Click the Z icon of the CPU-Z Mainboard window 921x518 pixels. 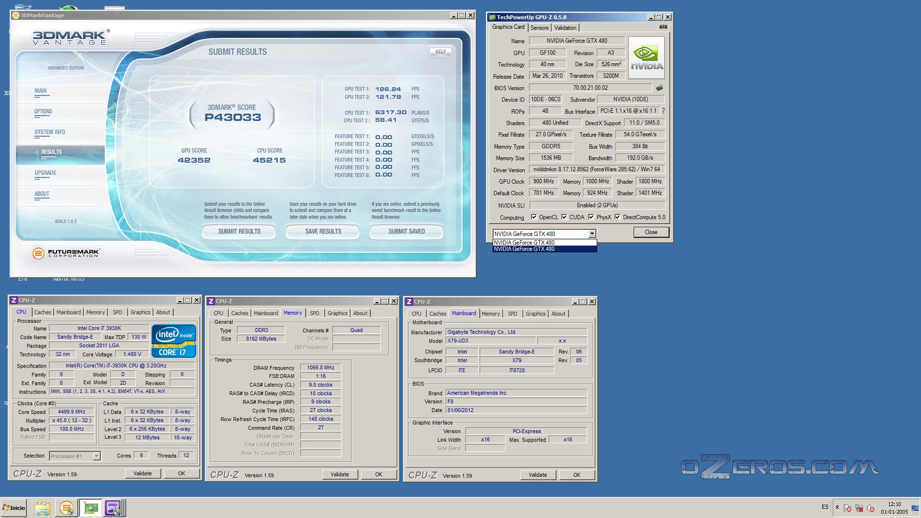pos(409,302)
